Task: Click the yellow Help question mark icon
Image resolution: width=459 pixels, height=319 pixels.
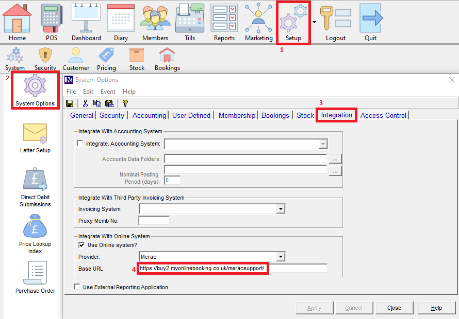Action: pyautogui.click(x=125, y=103)
